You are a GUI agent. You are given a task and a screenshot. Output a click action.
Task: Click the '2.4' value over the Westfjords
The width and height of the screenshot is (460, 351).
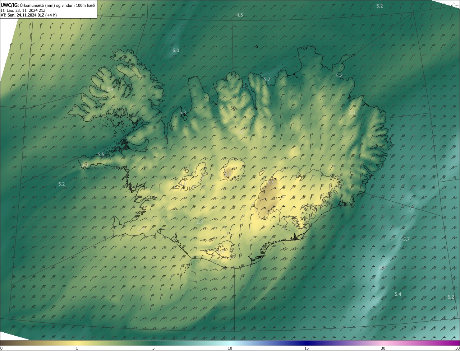(x=109, y=89)
